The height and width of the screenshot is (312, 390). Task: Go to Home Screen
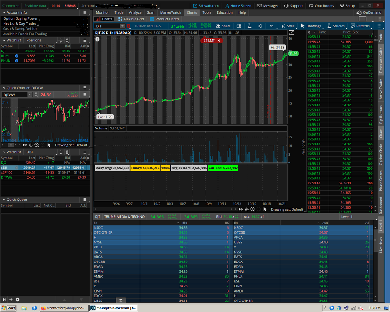[238, 6]
